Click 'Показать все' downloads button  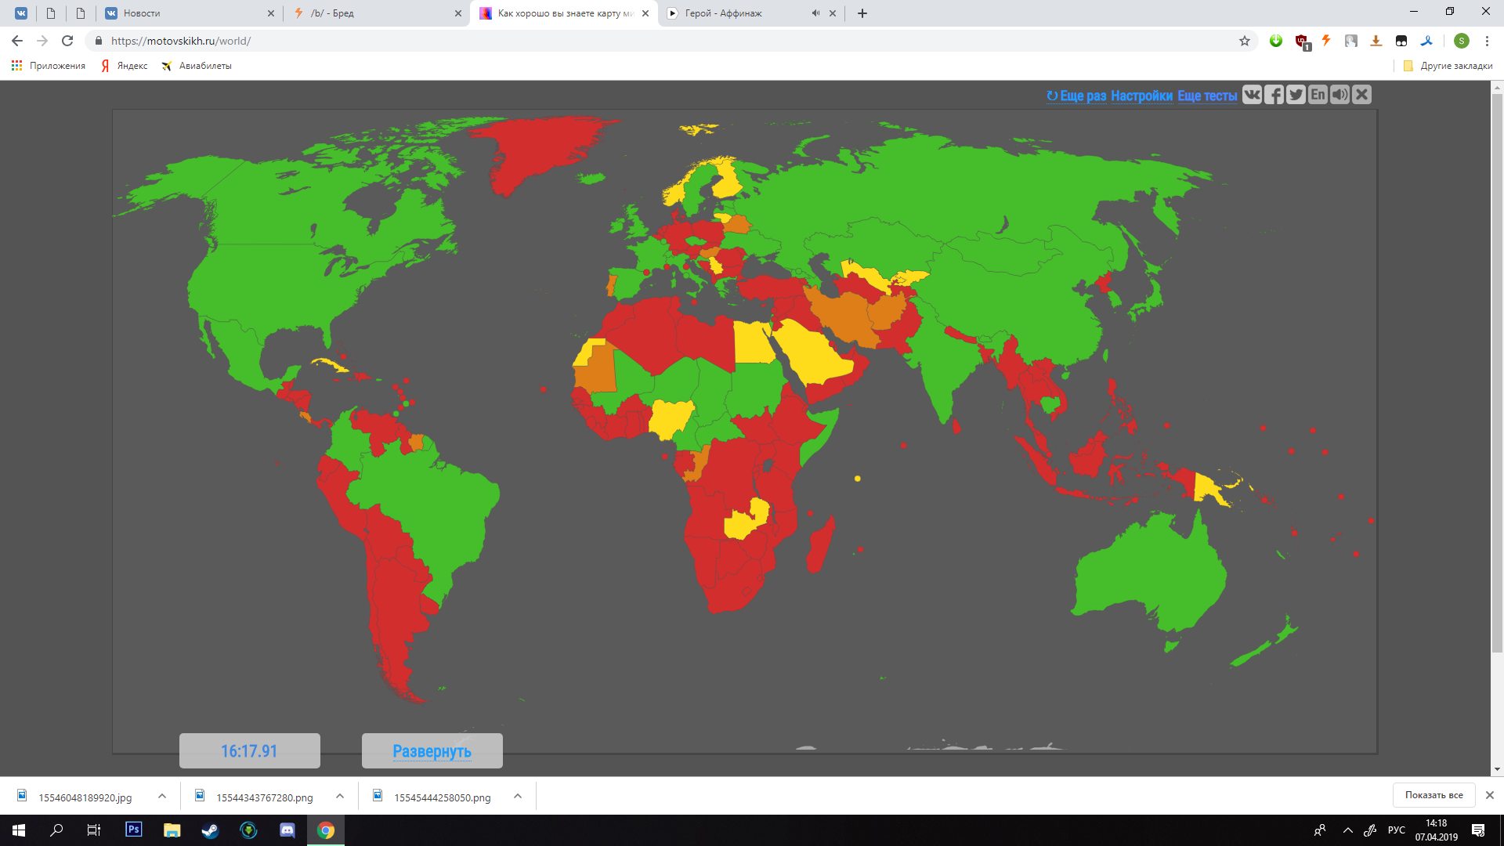tap(1433, 794)
